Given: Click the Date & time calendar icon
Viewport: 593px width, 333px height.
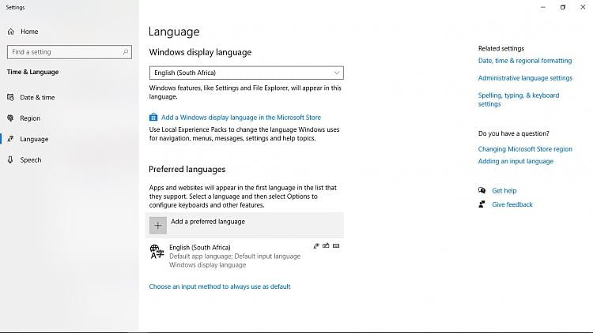Looking at the screenshot, I should 10,97.
